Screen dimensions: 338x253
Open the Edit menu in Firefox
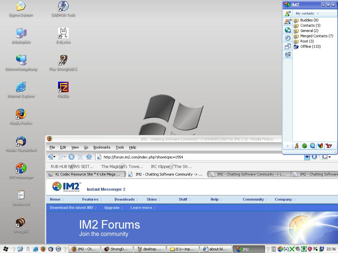click(63, 147)
